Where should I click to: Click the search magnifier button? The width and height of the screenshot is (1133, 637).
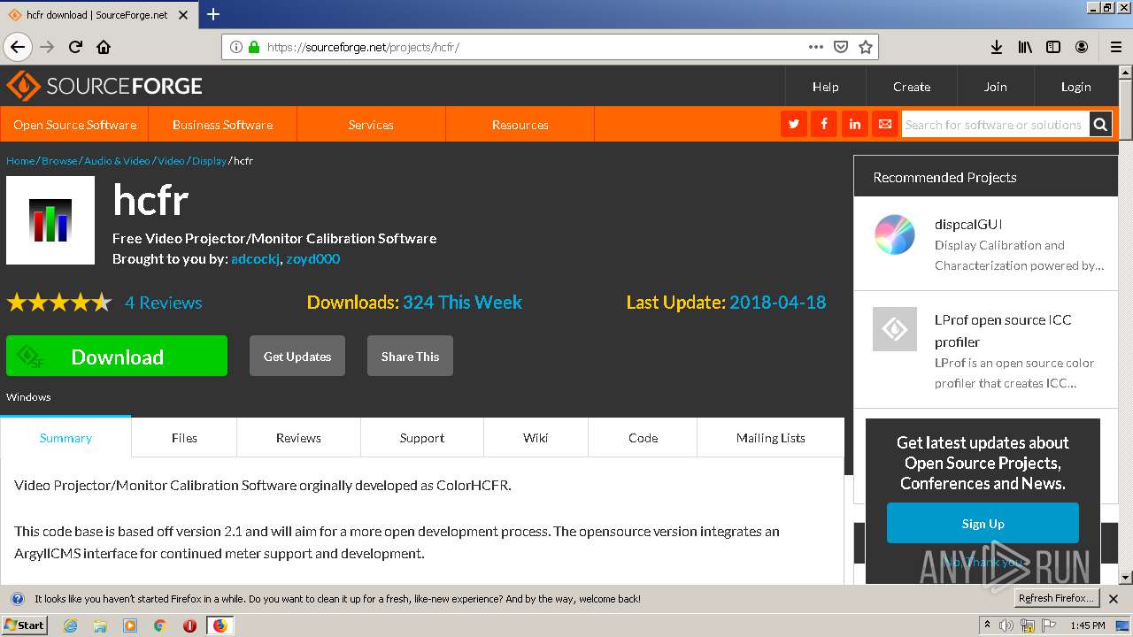pos(1100,125)
